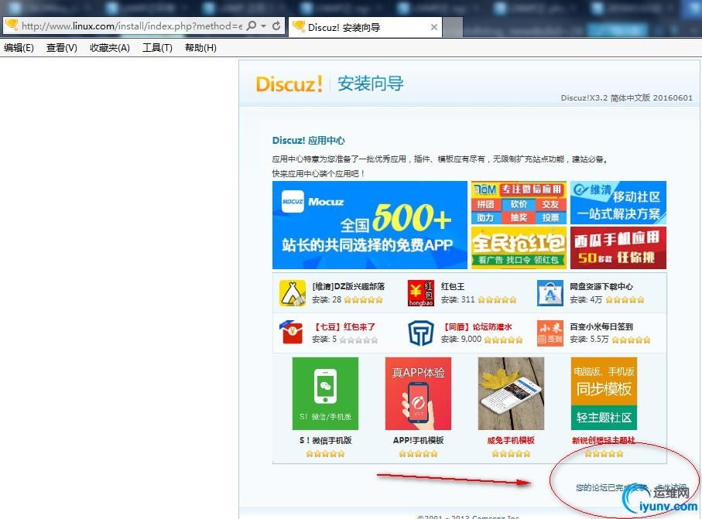This screenshot has width=702, height=519.
Task: Click text Discuz!X3.2 简体中文版 20160601
Action: coord(626,97)
